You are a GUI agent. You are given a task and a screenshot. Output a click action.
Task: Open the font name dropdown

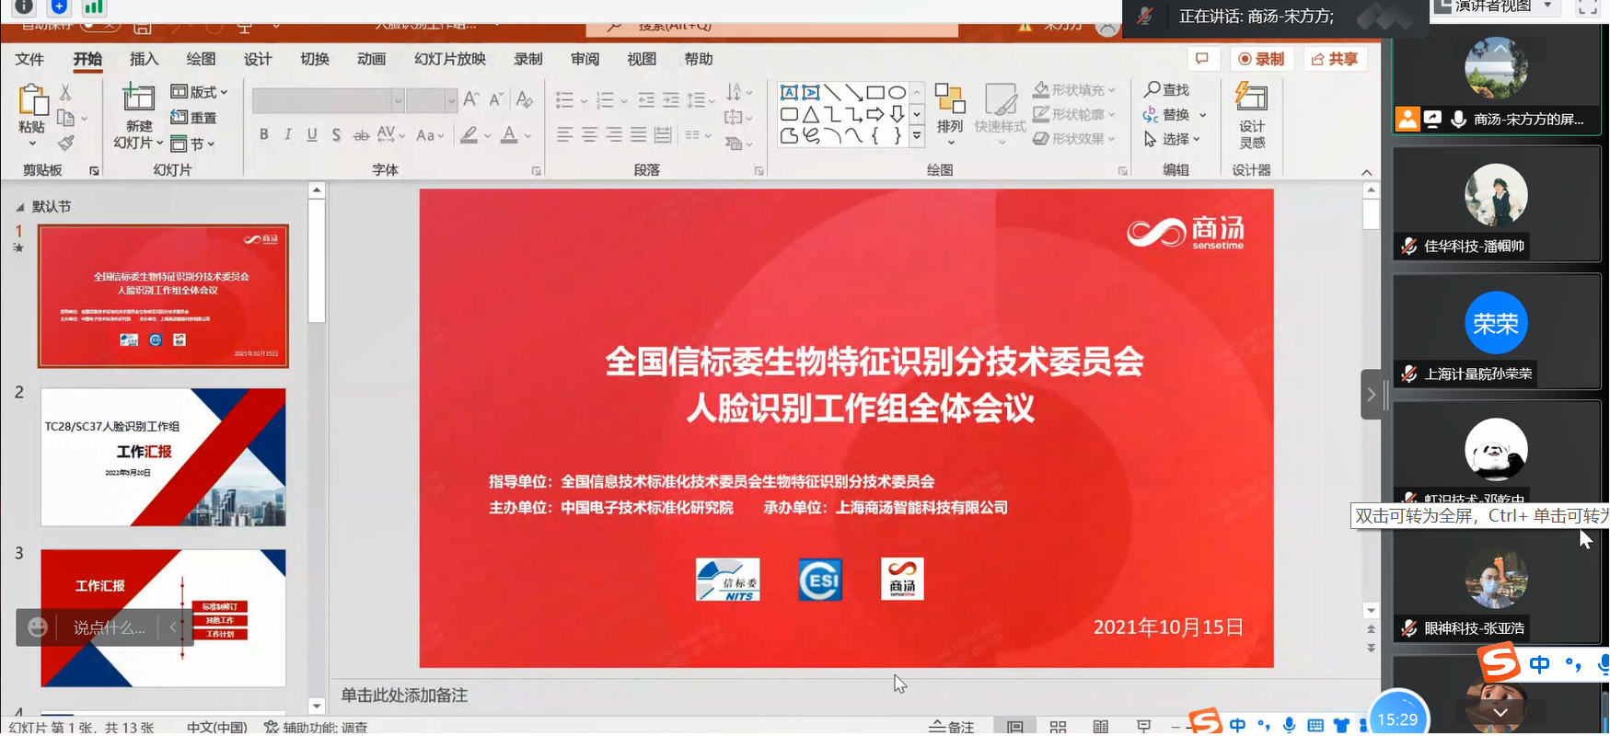click(x=398, y=100)
